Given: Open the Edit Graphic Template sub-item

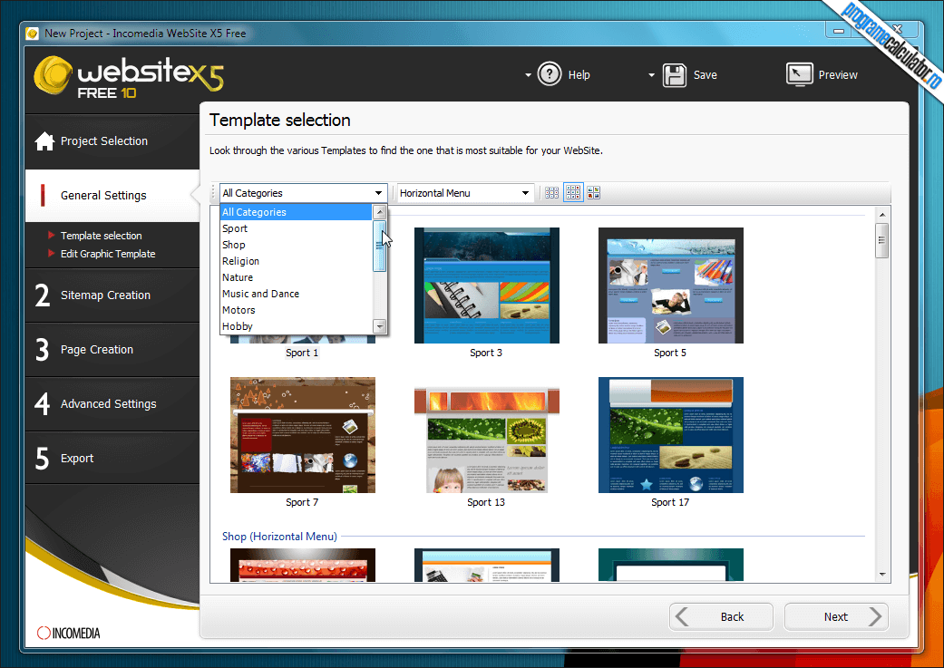Looking at the screenshot, I should click(108, 254).
